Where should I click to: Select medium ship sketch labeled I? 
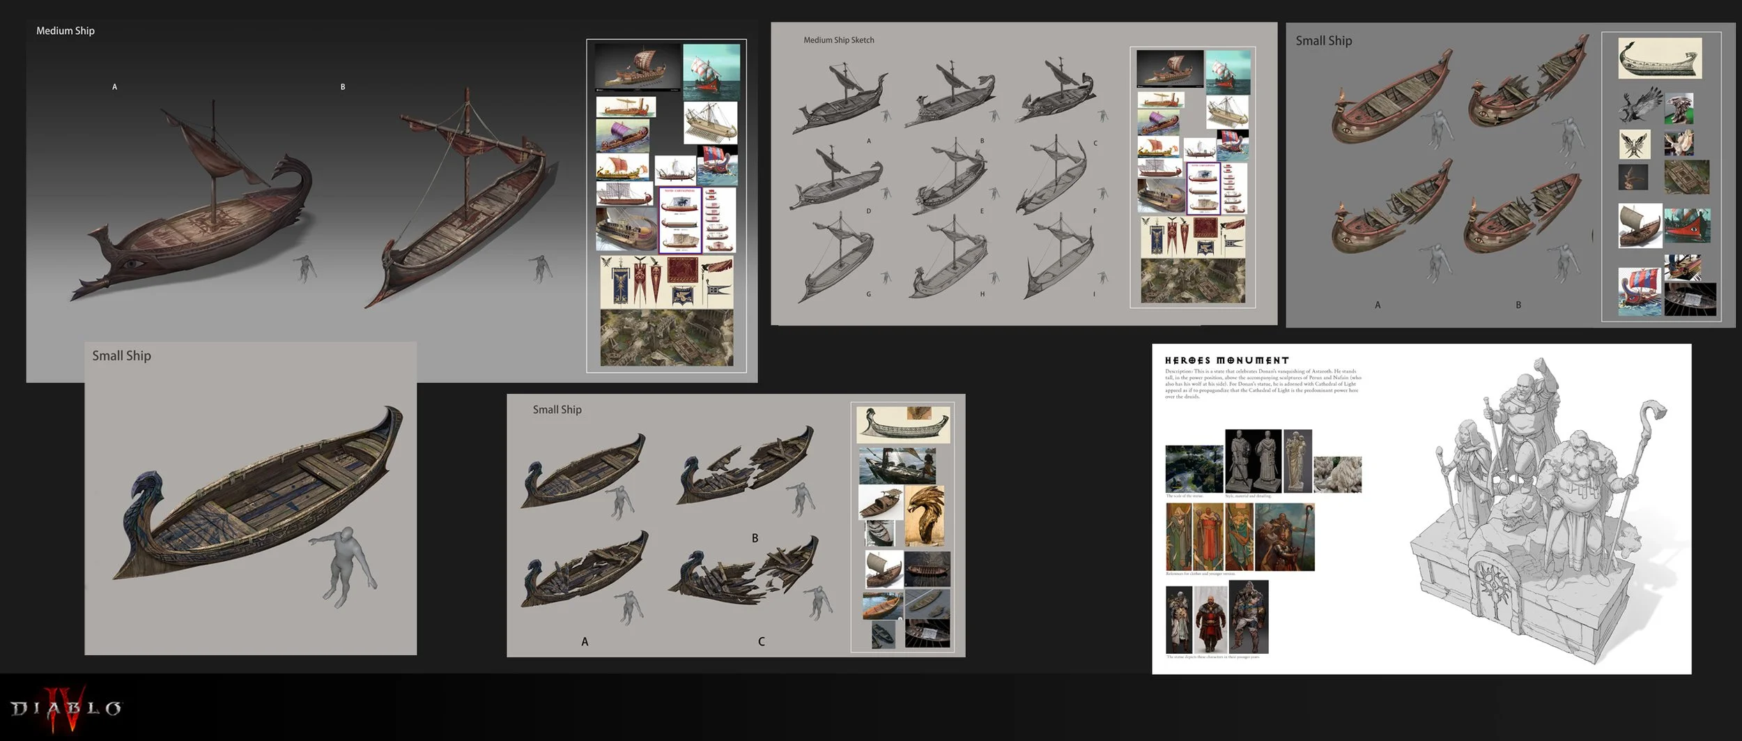click(x=1059, y=257)
